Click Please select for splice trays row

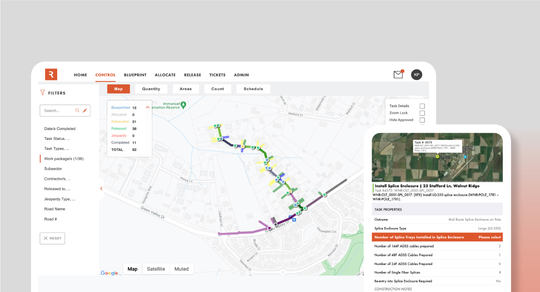[x=489, y=237]
